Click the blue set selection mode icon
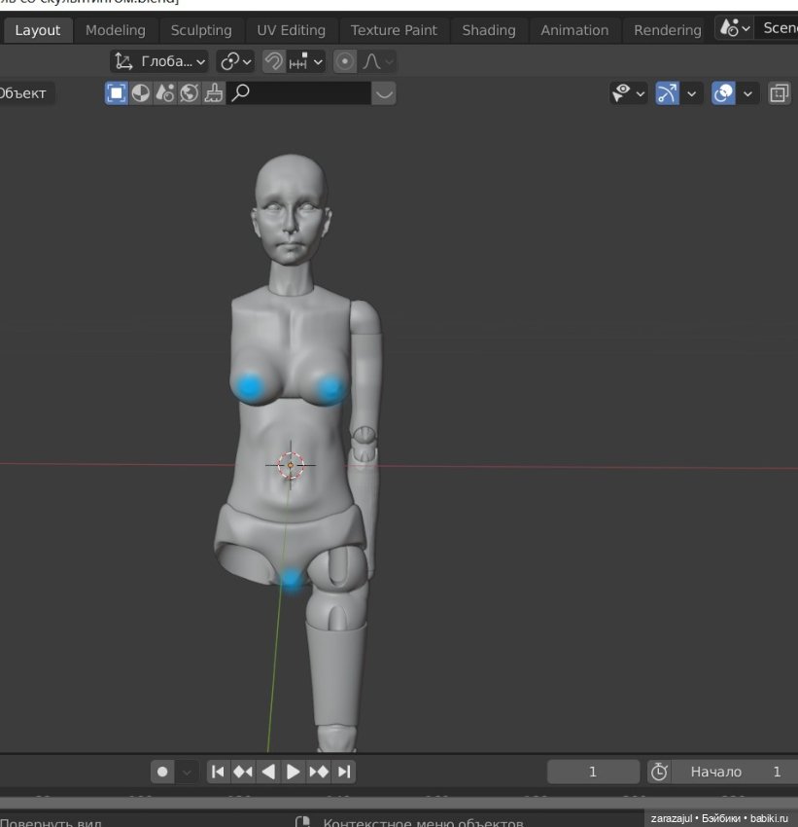 pyautogui.click(x=117, y=93)
